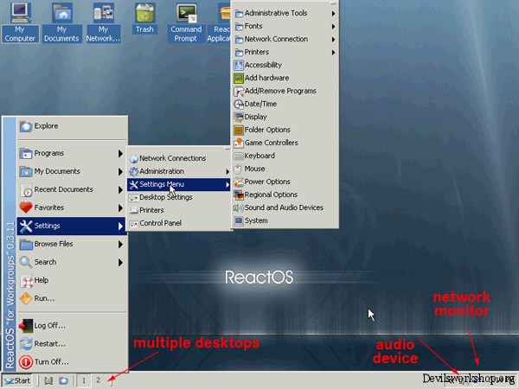Open the My Computer desktop icon
This screenshot has width=519, height=389.
(x=20, y=22)
